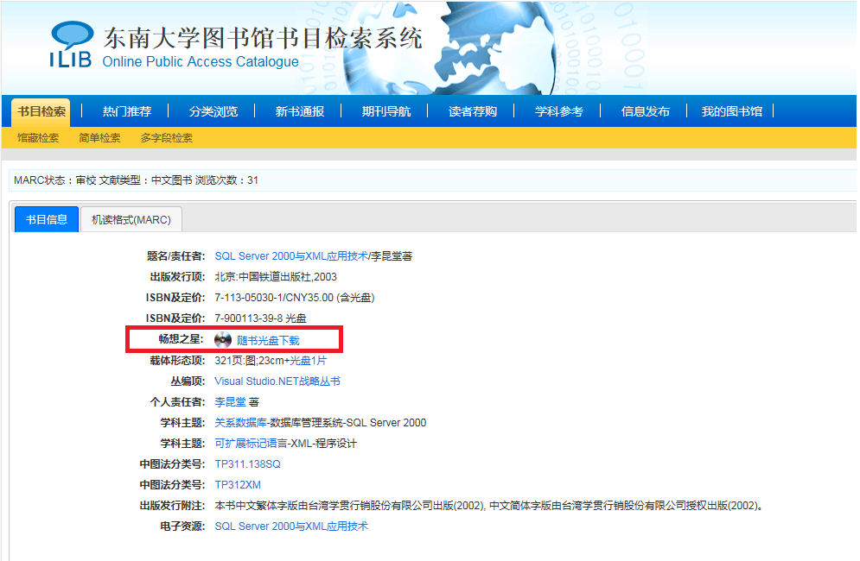This screenshot has width=860, height=561.
Task: Click the ILIB speech-bubble logo
Action: coord(71,45)
